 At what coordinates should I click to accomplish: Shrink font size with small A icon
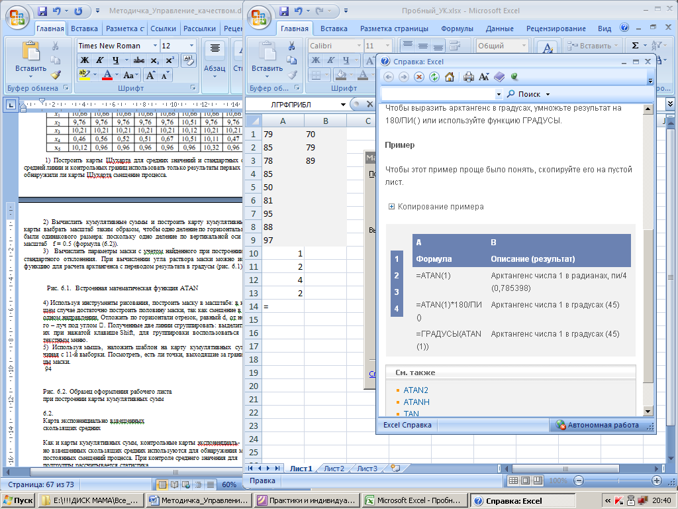[x=165, y=75]
